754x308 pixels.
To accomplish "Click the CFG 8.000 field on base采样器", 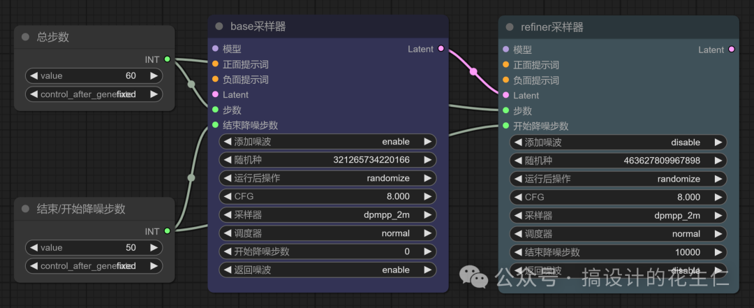I will point(327,196).
